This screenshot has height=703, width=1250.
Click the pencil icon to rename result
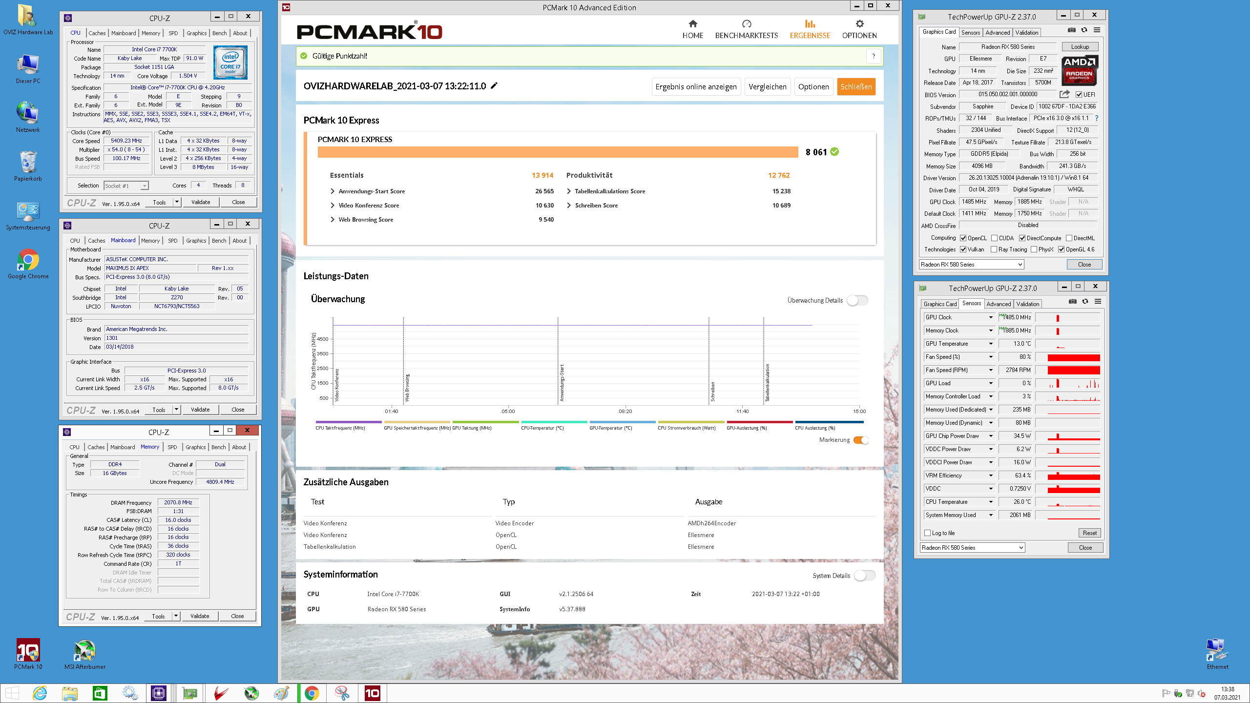(494, 85)
